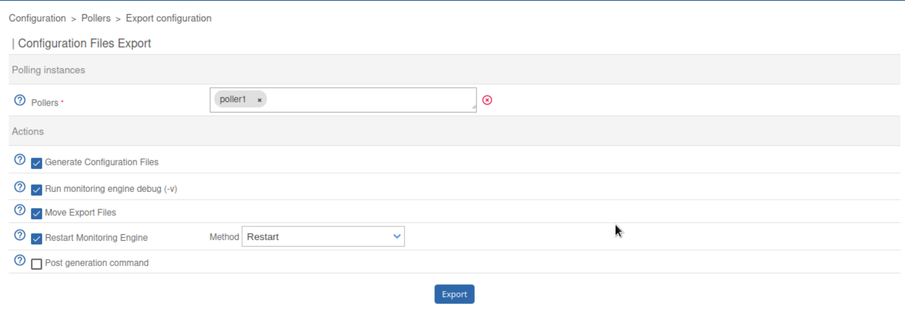Screen dimensions: 905x310
Task: Navigate to Pollers breadcrumb link
Action: [x=96, y=18]
